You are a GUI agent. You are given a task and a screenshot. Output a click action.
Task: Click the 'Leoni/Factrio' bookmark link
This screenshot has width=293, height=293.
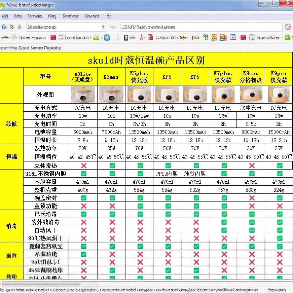coord(77,38)
